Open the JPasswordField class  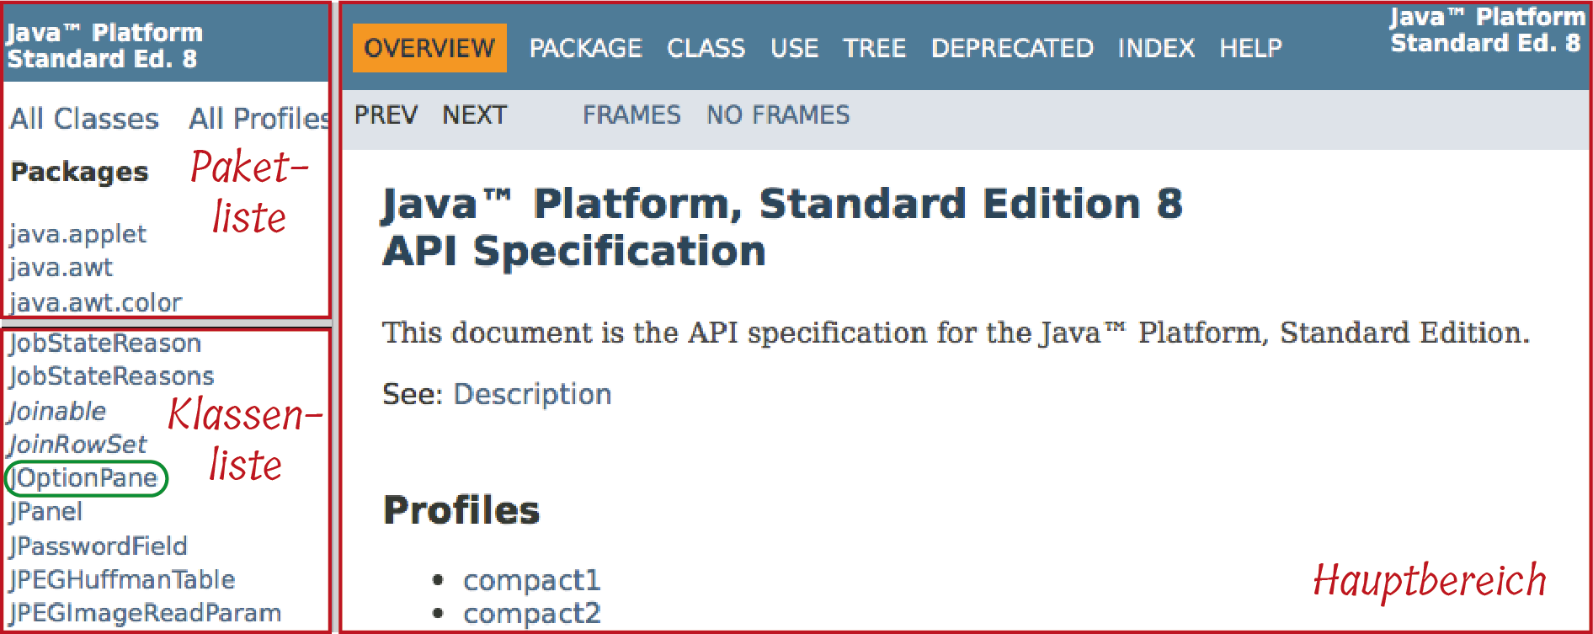point(98,546)
